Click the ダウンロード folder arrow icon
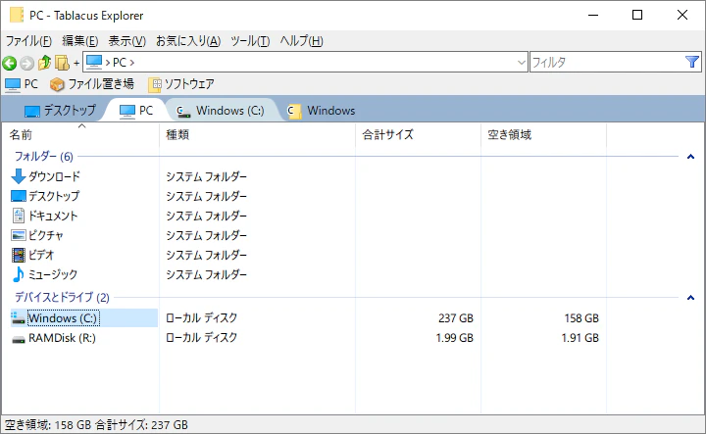Image resolution: width=706 pixels, height=434 pixels. click(x=19, y=176)
